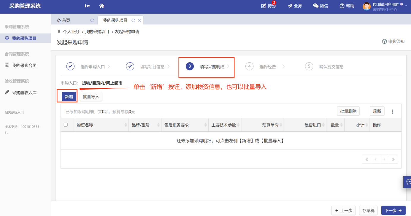
Task: Open the table column options menu
Action: tap(393, 112)
